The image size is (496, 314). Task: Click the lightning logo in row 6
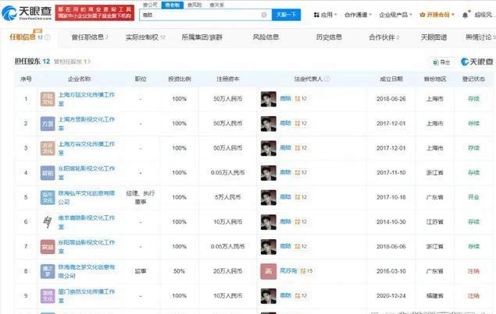click(48, 222)
